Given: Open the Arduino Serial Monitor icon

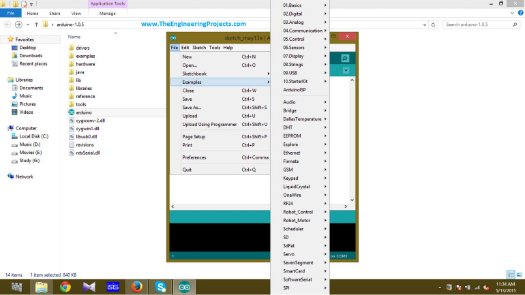Looking at the screenshot, I should pyautogui.click(x=345, y=58).
